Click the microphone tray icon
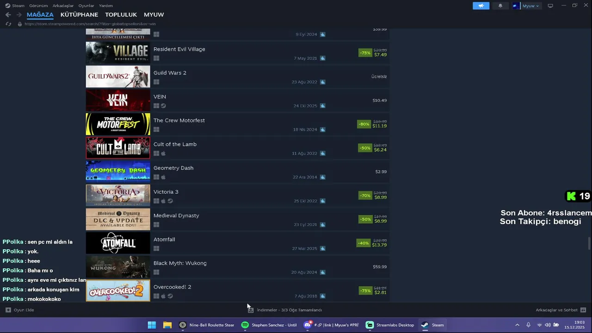 click(529, 325)
